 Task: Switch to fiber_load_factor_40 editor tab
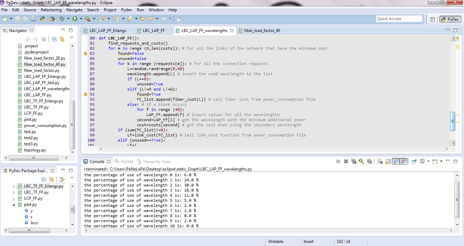pyautogui.click(x=262, y=31)
